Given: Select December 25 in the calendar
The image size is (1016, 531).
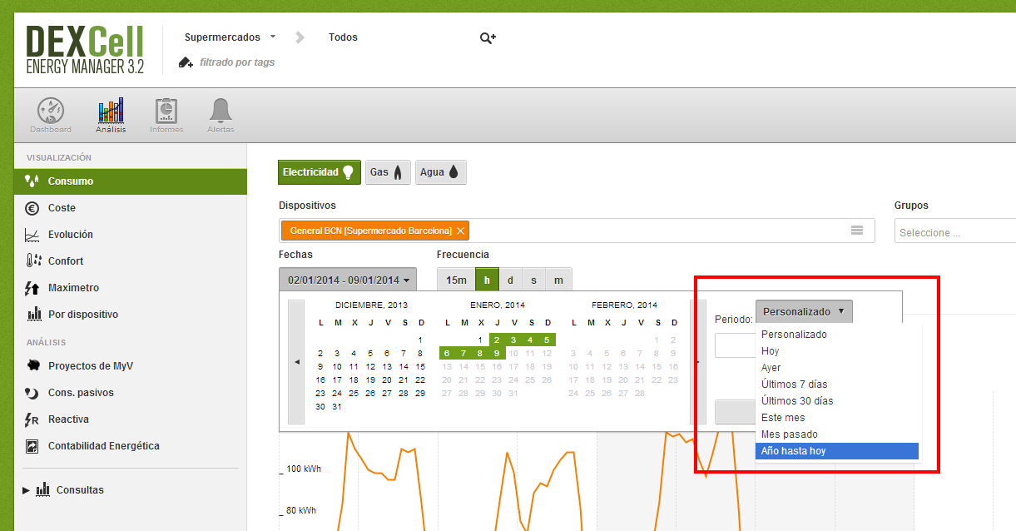Looking at the screenshot, I should pyautogui.click(x=354, y=394).
